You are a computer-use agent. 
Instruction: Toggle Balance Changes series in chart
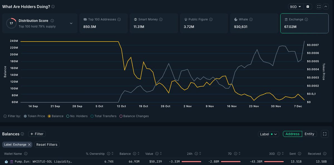tap(134, 116)
